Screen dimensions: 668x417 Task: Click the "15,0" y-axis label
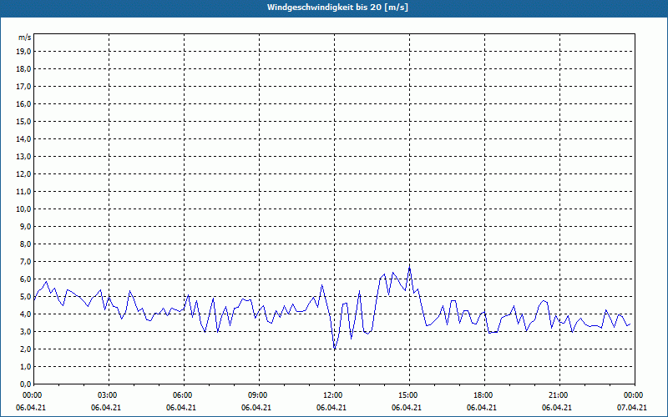pyautogui.click(x=24, y=121)
